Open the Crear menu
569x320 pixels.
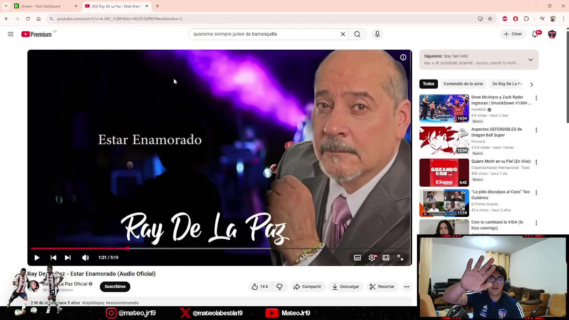point(513,34)
